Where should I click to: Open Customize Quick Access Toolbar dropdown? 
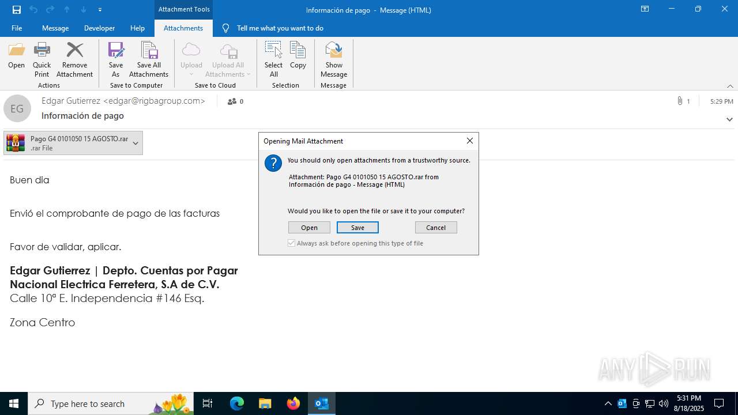[x=100, y=10]
